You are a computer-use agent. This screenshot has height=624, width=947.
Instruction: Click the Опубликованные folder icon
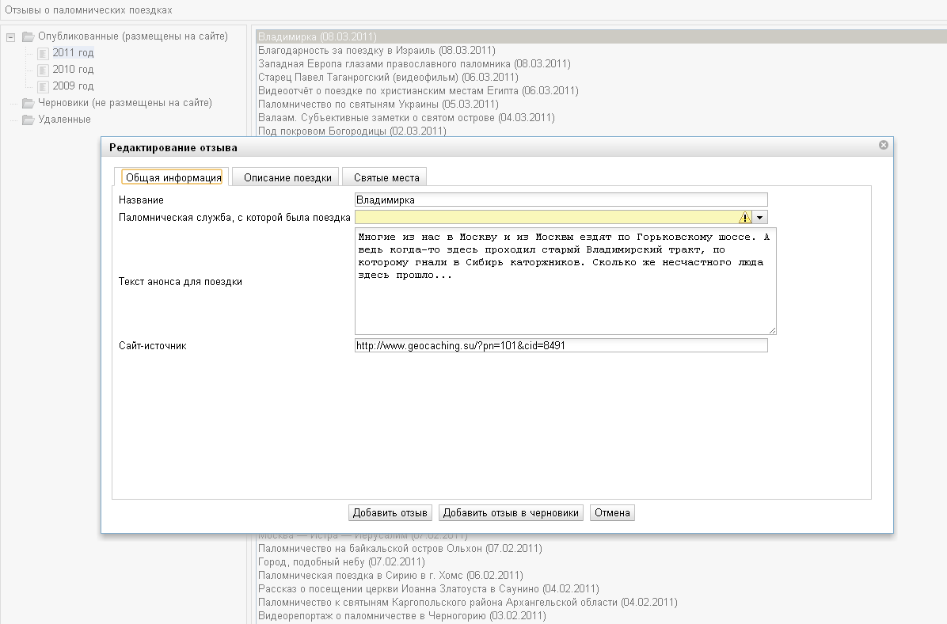coord(29,36)
